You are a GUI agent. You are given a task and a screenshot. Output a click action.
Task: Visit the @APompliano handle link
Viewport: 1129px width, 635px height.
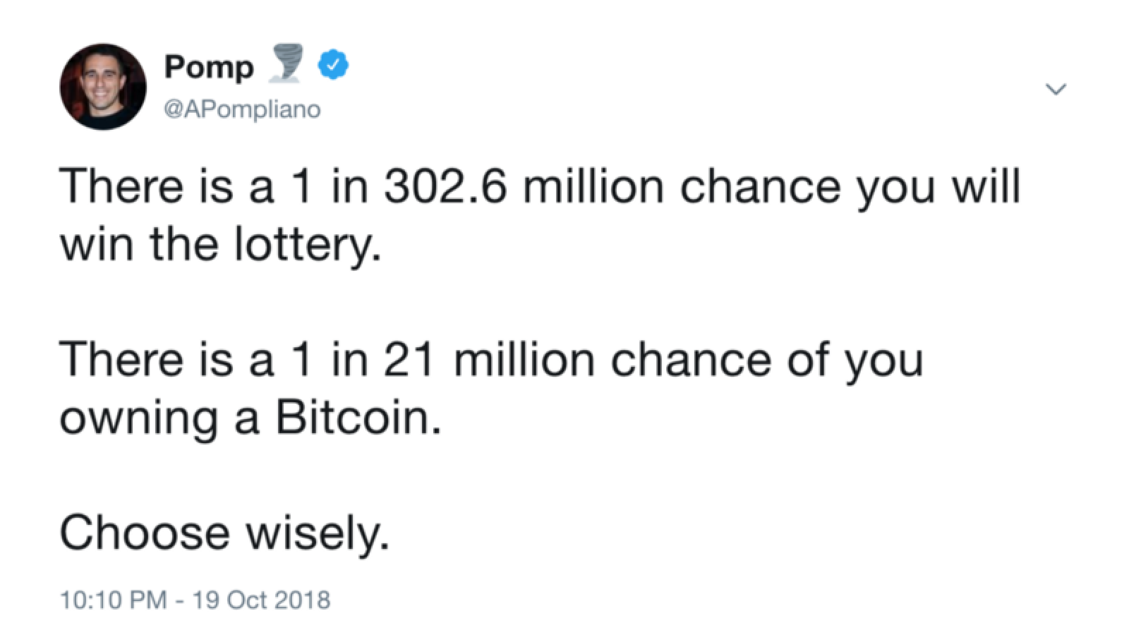tap(242, 109)
